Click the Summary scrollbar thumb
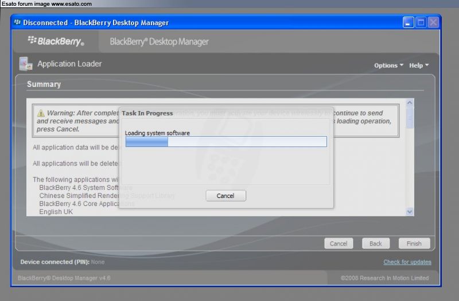This screenshot has width=459, height=301. (x=410, y=117)
